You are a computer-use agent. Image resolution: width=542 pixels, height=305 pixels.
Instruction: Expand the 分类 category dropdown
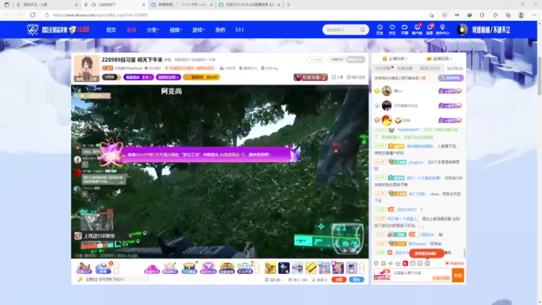point(152,30)
